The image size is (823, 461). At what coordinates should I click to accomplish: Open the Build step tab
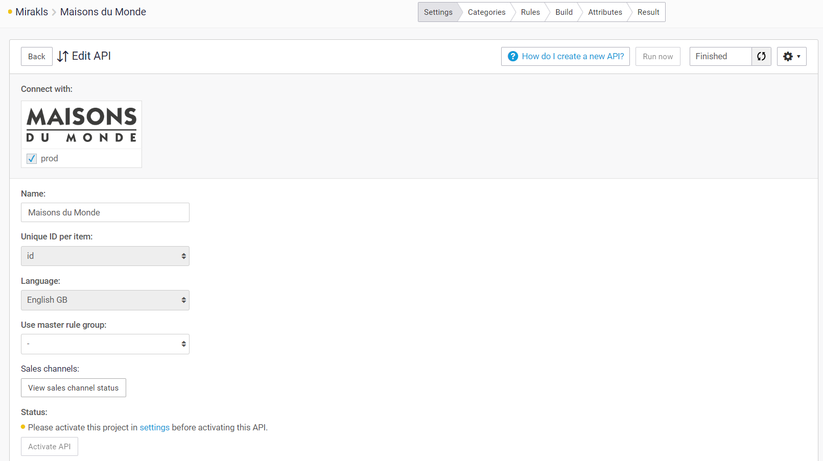[564, 12]
